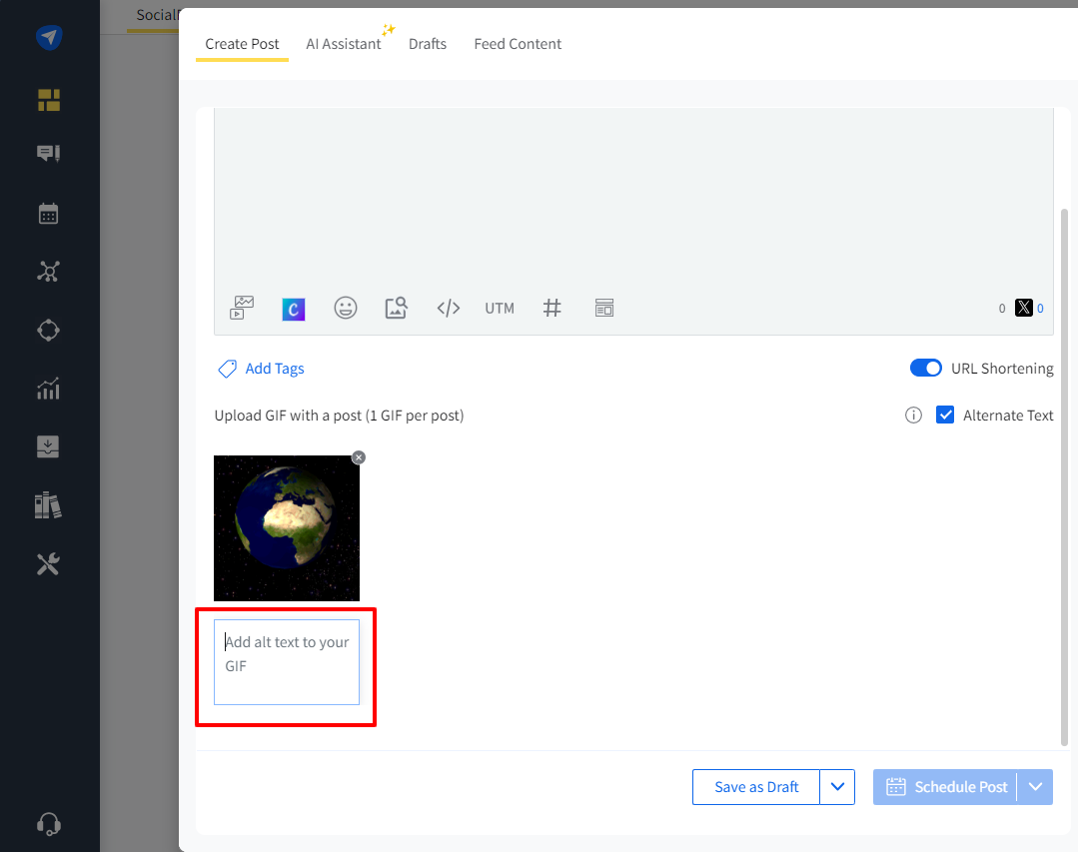Click the info icon beside Alternate Text

[913, 416]
